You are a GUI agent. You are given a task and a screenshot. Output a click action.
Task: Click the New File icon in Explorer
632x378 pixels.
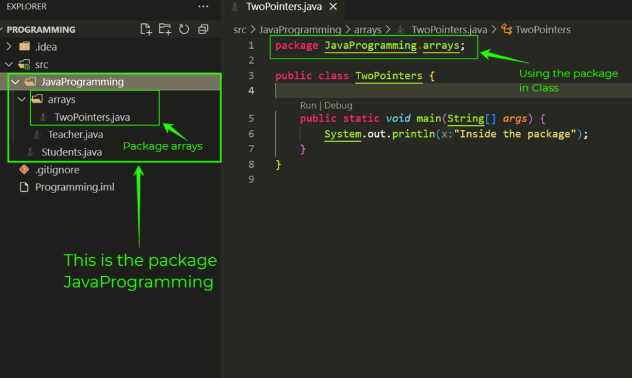tap(146, 29)
